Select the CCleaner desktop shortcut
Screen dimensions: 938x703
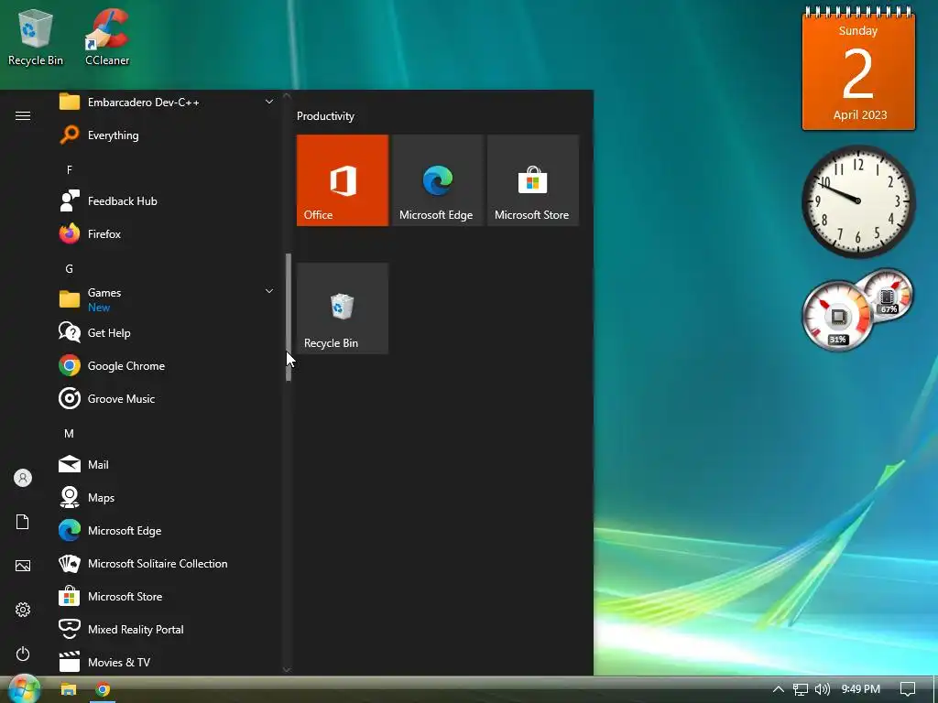[x=107, y=37]
